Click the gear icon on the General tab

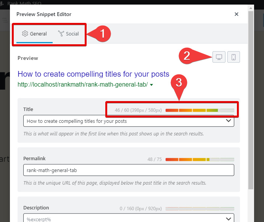[x=25, y=34]
